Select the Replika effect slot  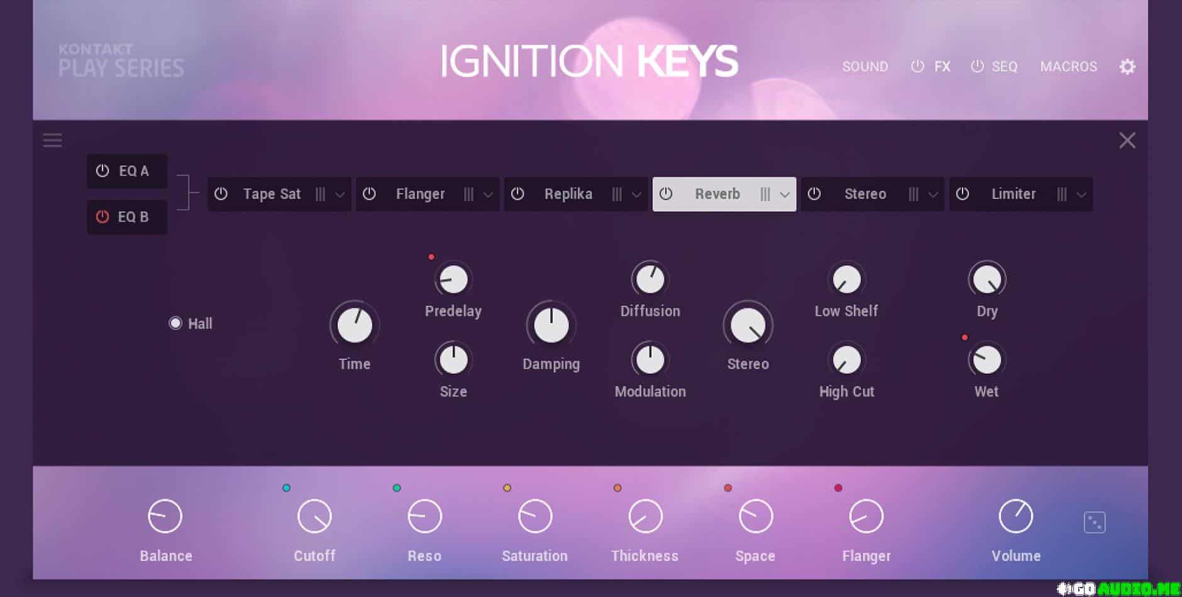pyautogui.click(x=576, y=194)
